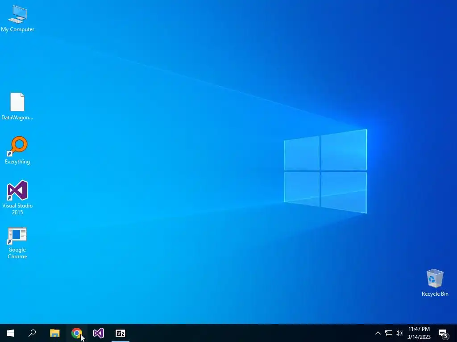Open the Windows Start menu
Image resolution: width=457 pixels, height=342 pixels.
tap(11, 333)
